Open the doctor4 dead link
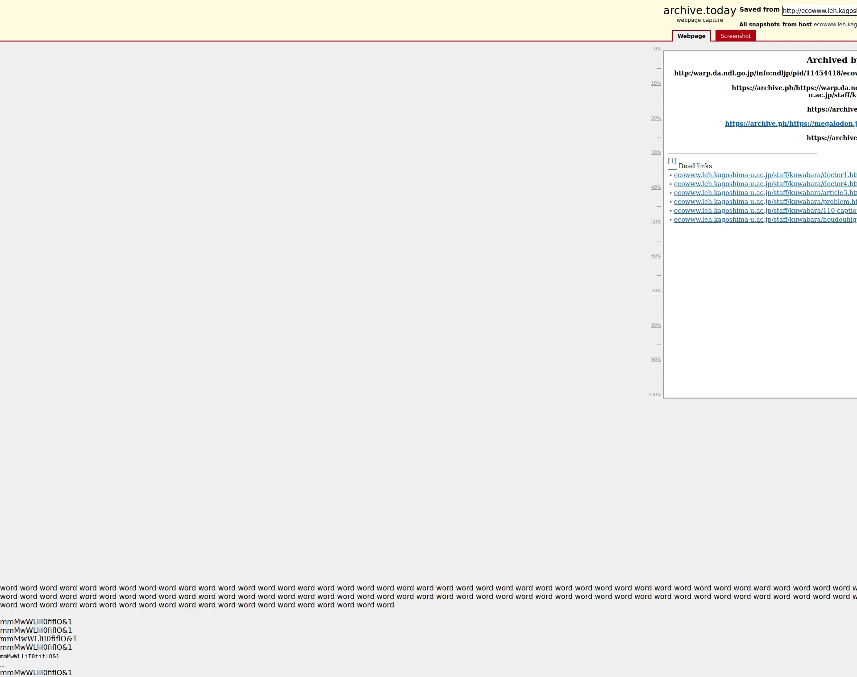The image size is (857, 677). (x=765, y=184)
